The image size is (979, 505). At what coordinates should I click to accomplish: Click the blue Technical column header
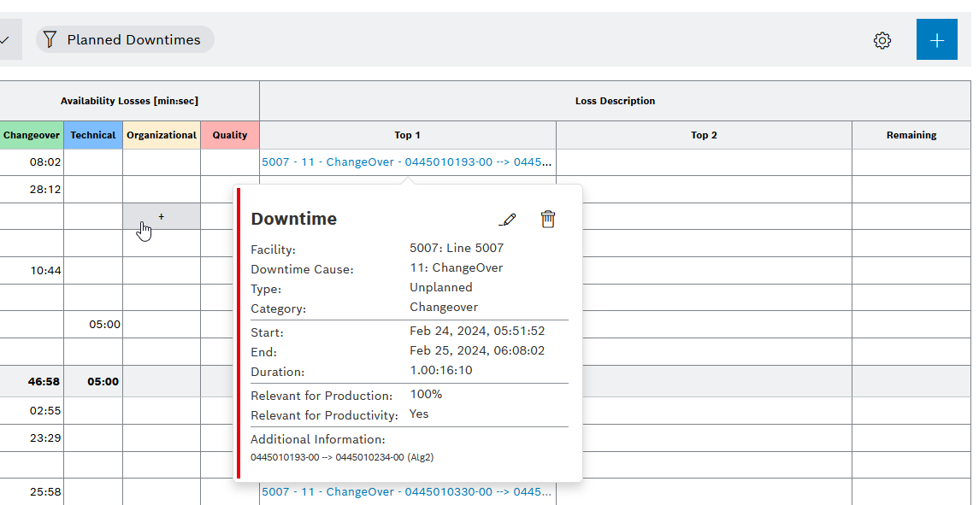tap(92, 134)
